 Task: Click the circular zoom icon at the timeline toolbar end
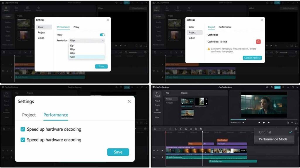[x=296, y=129]
